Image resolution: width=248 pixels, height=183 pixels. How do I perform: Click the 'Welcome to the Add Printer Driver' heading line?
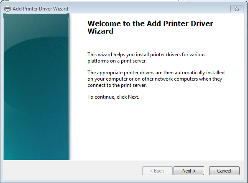coord(150,24)
